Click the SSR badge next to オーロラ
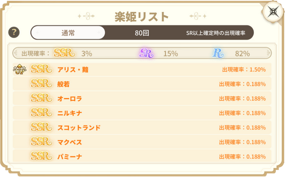This screenshot has width=285, height=177. coord(42,98)
